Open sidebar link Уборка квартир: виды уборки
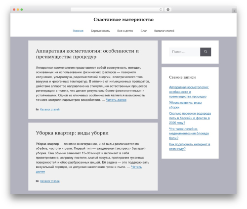This screenshot has width=247, height=209. pos(185,105)
